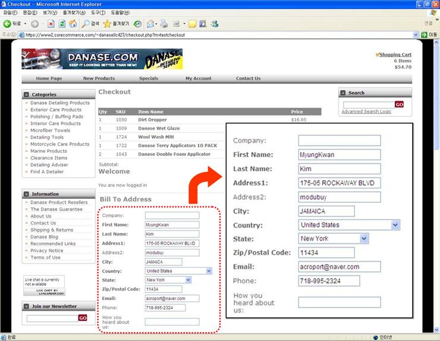This screenshot has width=440, height=341.
Task: Open My Account in navigation bar
Action: point(199,79)
